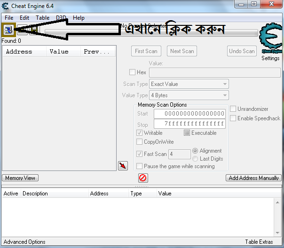The width and height of the screenshot is (284, 248).
Task: Click the address table Value column header
Action: click(x=219, y=194)
